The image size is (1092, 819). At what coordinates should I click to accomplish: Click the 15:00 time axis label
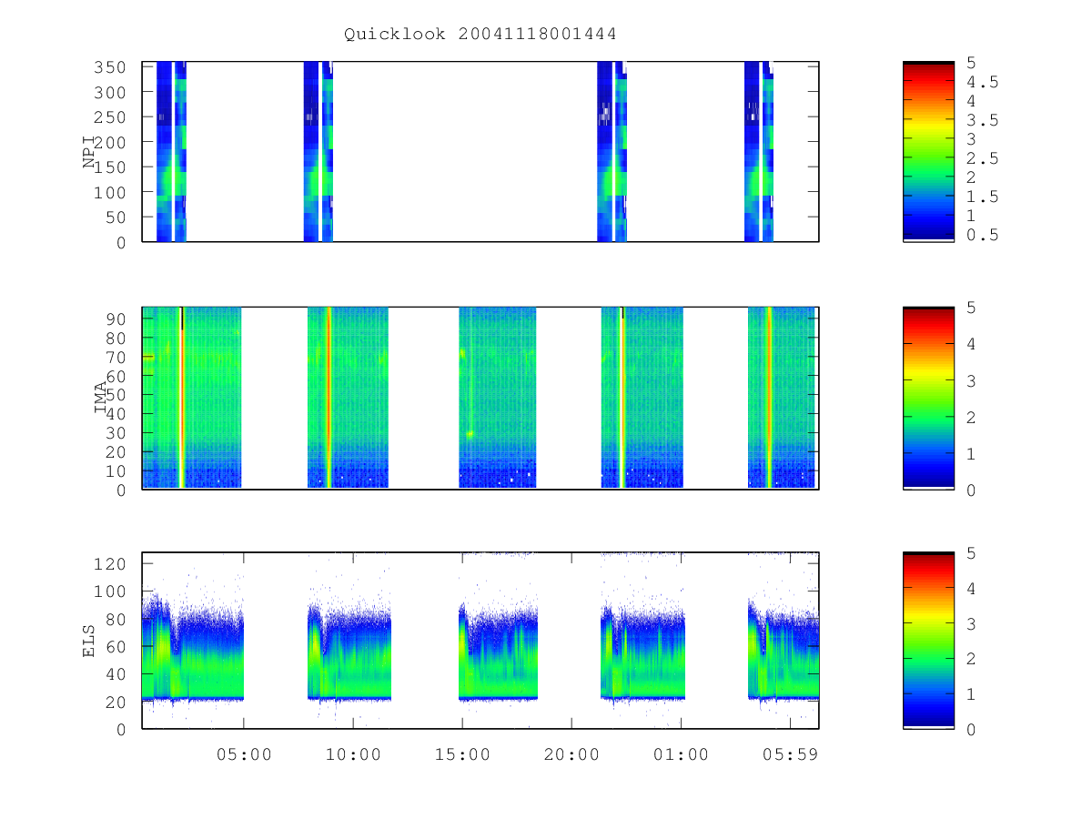coord(462,754)
